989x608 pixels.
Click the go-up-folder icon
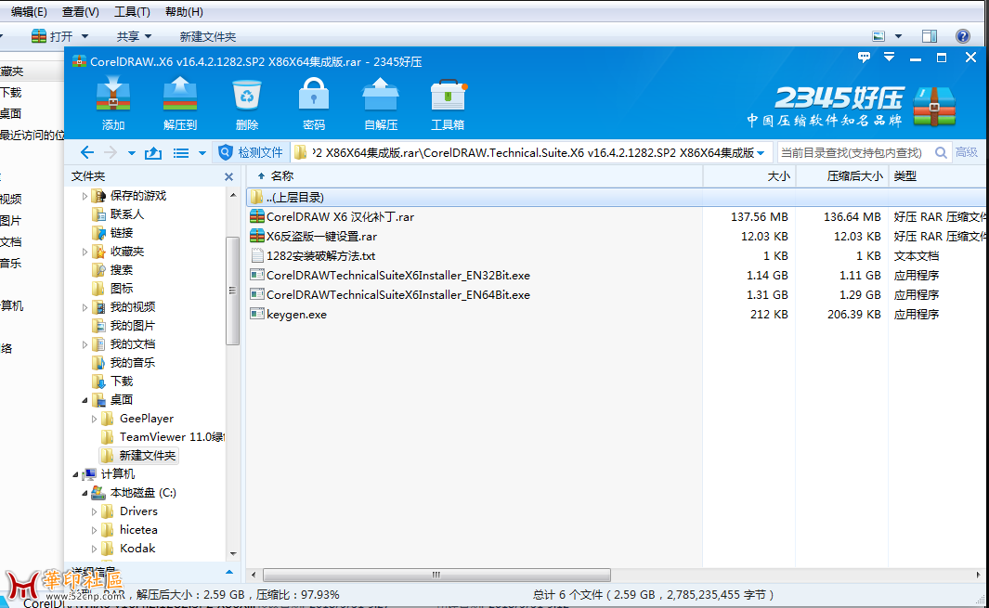click(x=152, y=152)
